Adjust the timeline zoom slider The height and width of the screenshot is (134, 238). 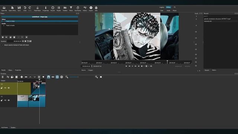82,77
